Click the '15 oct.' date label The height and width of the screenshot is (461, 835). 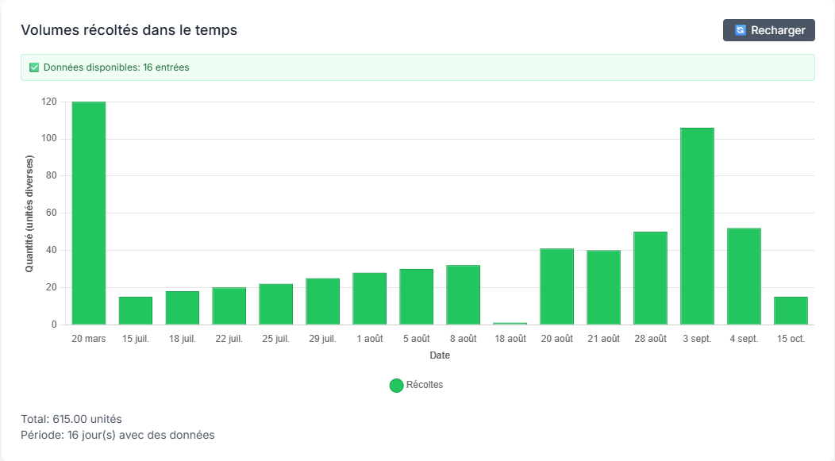point(791,336)
